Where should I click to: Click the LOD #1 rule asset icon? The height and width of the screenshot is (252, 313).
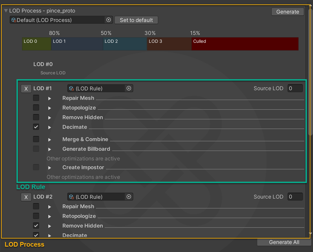[x=71, y=88]
